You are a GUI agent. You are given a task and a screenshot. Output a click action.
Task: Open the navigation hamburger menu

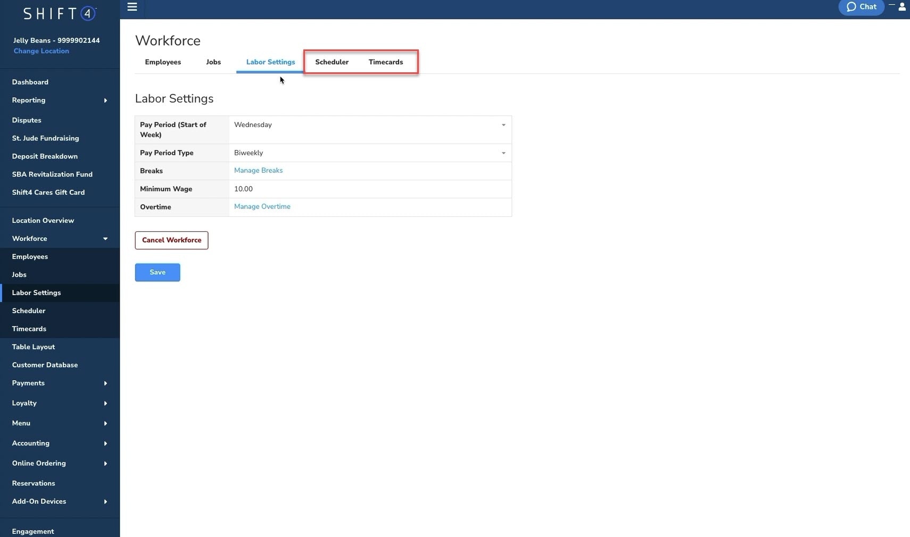(132, 7)
